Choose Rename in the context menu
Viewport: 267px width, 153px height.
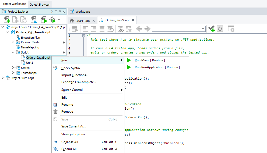pyautogui.click(x=67, y=105)
